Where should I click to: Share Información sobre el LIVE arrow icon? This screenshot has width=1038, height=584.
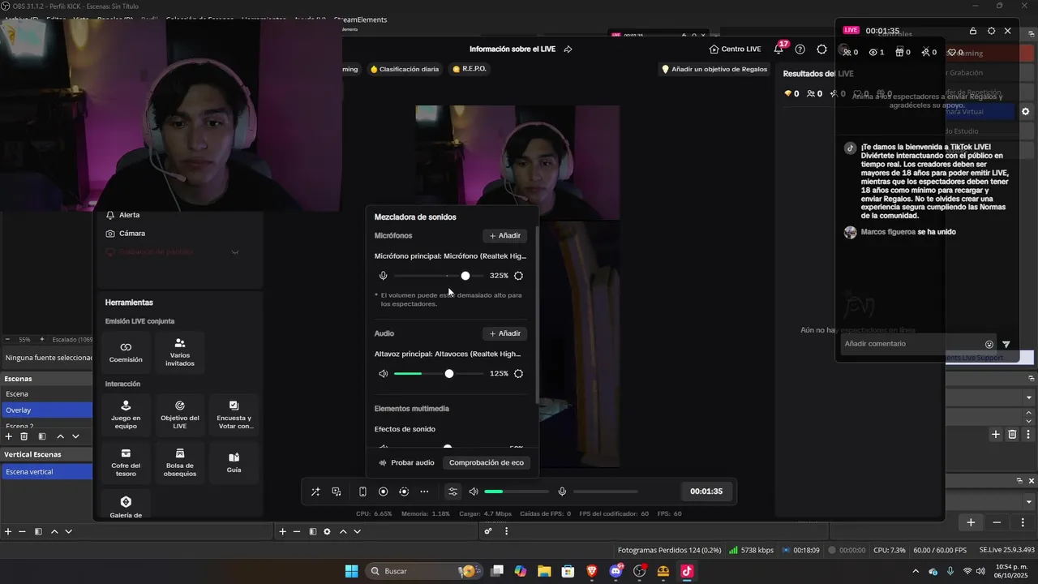(x=568, y=49)
